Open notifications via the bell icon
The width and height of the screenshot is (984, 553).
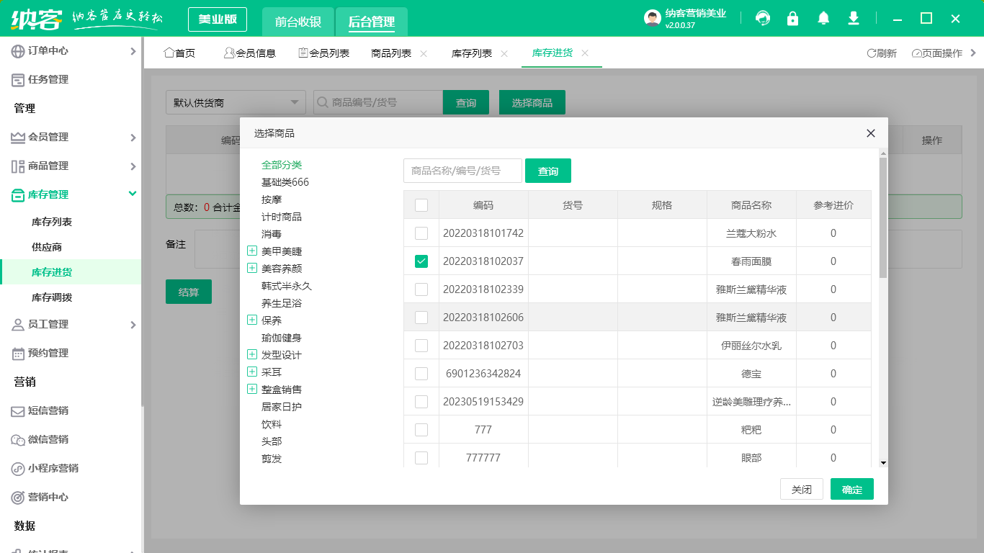(x=823, y=18)
